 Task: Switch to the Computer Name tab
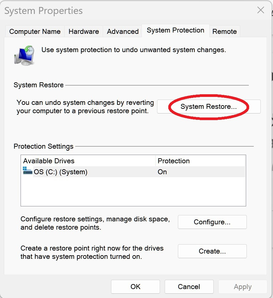pos(35,31)
